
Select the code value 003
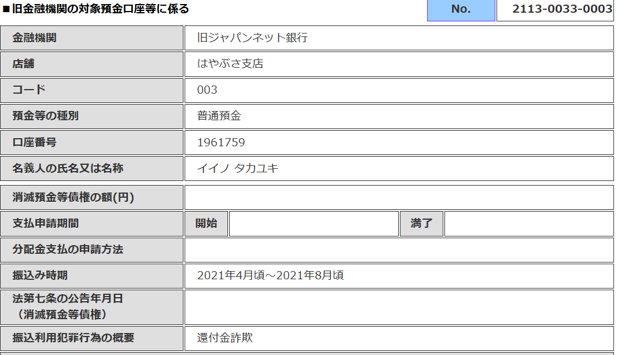tap(207, 90)
